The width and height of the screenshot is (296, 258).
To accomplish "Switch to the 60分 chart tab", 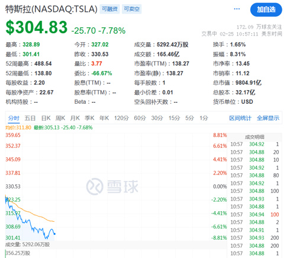I will tap(140, 118).
